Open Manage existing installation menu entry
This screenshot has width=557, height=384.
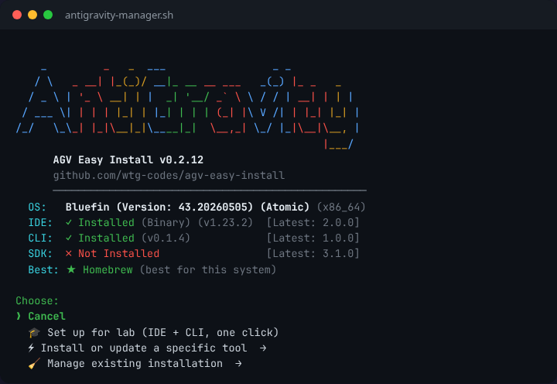135,363
